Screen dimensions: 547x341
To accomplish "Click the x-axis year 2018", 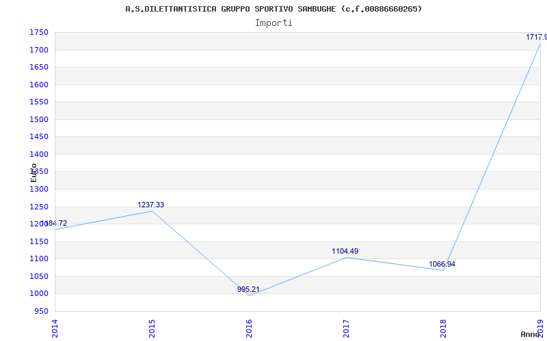I will pyautogui.click(x=443, y=329).
